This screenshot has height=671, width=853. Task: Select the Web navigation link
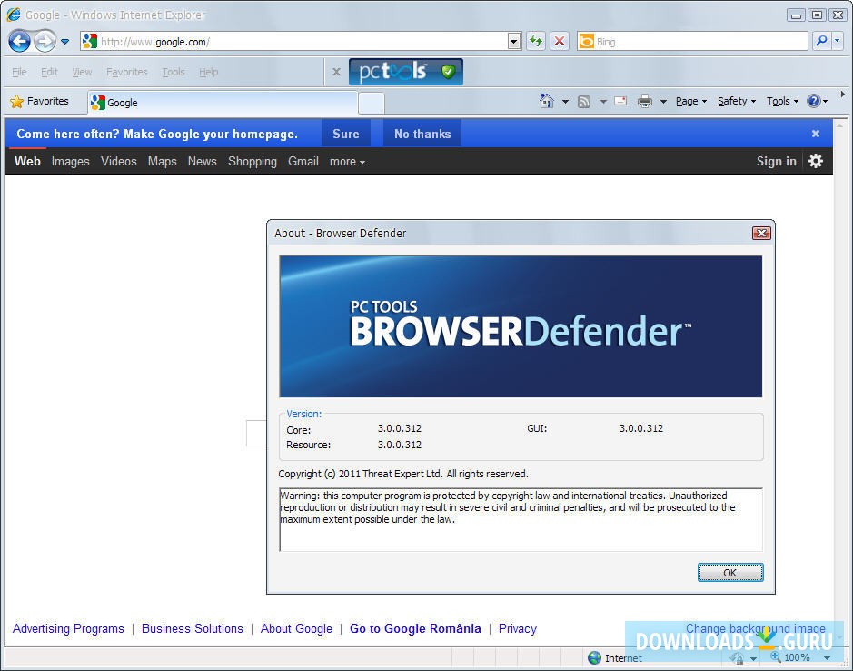point(27,161)
